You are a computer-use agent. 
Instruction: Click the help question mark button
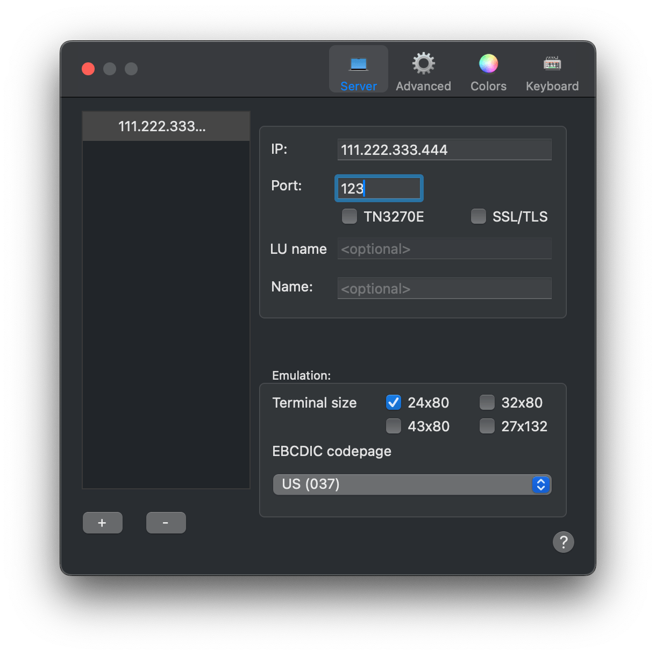pyautogui.click(x=563, y=542)
